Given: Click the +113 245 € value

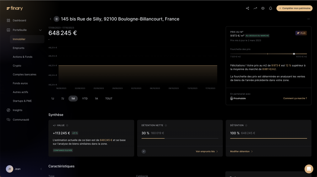Looking at the screenshot, I should (x=61, y=133).
